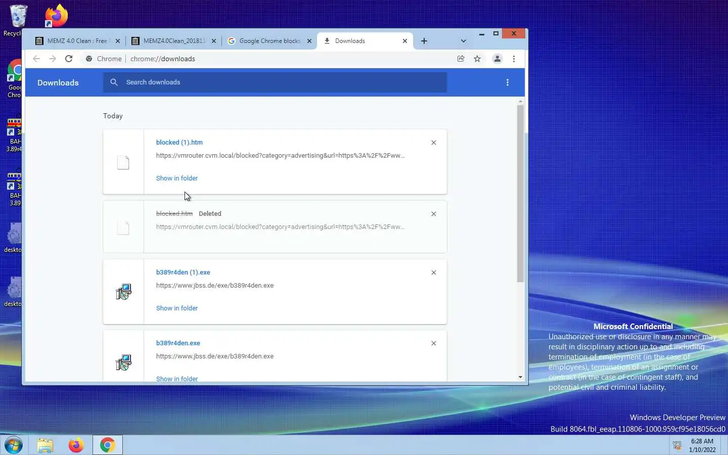728x455 pixels.
Task: Go back with the browser back arrow
Action: coord(36,59)
